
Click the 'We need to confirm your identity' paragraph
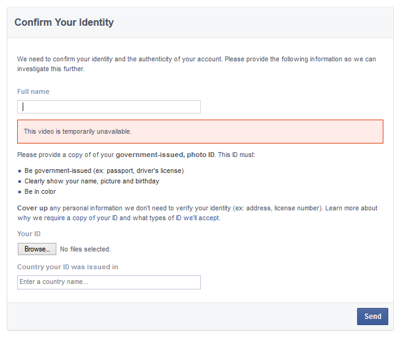pyautogui.click(x=197, y=64)
